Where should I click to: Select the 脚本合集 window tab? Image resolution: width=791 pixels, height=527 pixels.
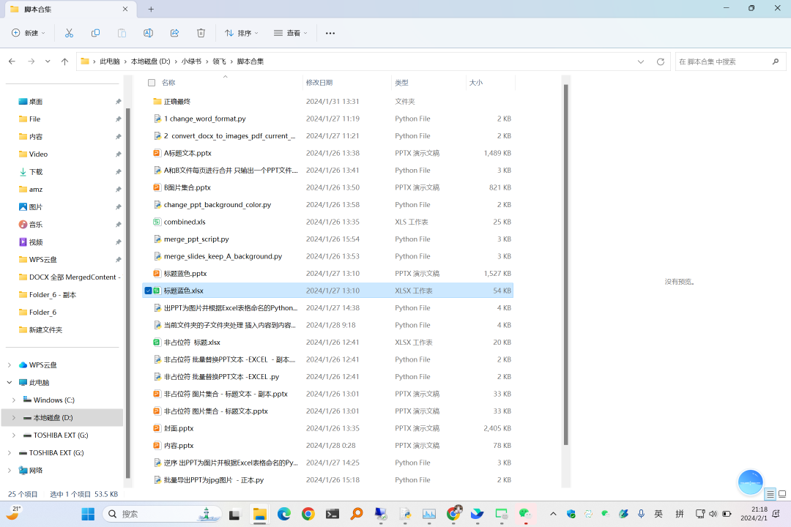coord(70,9)
